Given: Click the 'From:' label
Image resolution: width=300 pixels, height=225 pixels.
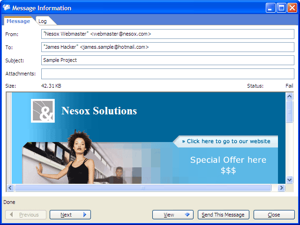Looking at the screenshot, I should (12, 34).
